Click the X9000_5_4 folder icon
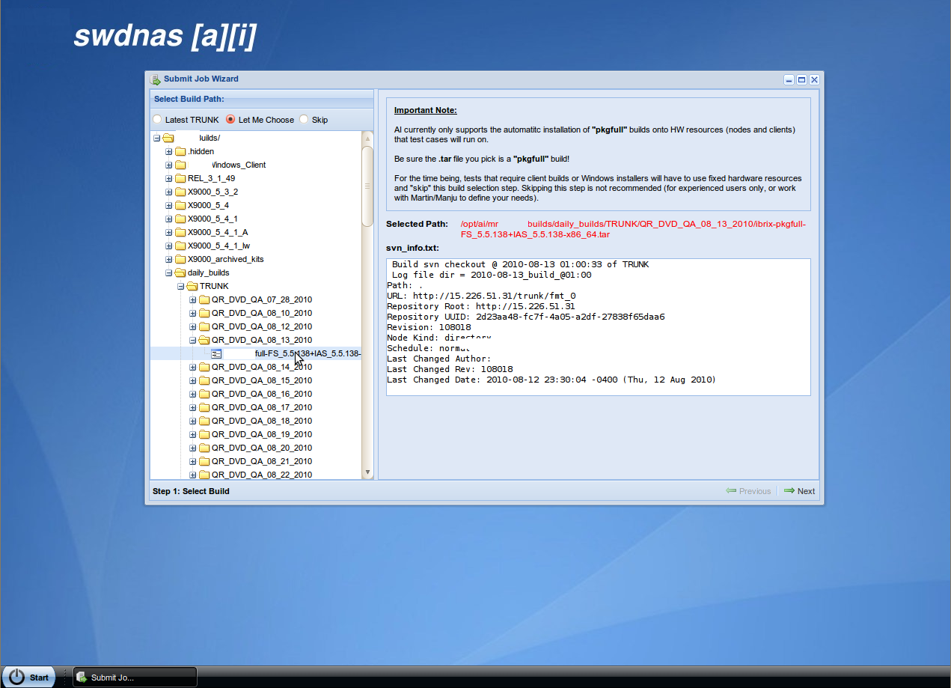The width and height of the screenshot is (951, 688). (x=180, y=205)
